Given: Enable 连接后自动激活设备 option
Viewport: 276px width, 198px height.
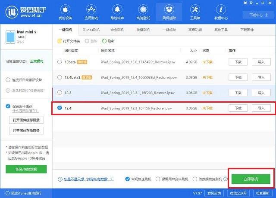Looking at the screenshot, I should (x=8, y=80).
